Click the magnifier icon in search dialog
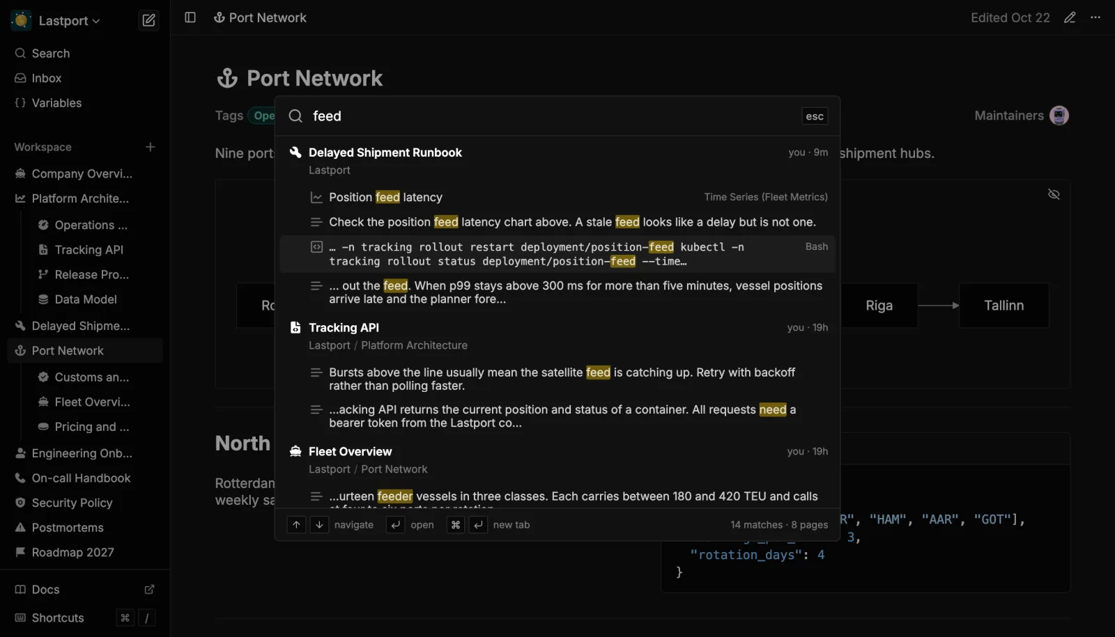The height and width of the screenshot is (637, 1115). coord(295,116)
